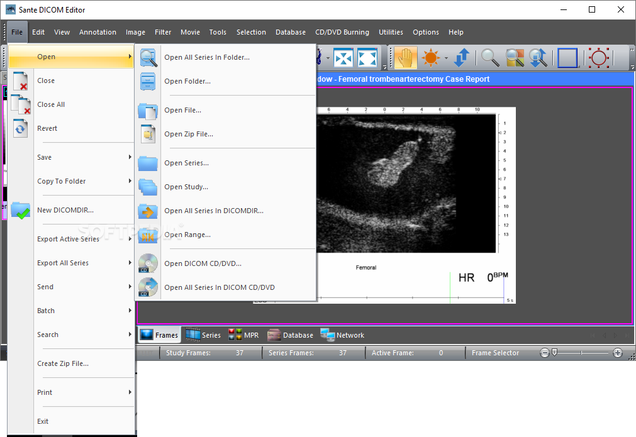This screenshot has width=636, height=437.
Task: Click the Close file icon with red X
Action: [20, 80]
